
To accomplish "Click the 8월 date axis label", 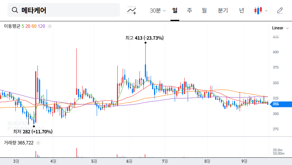I will coord(207,161).
